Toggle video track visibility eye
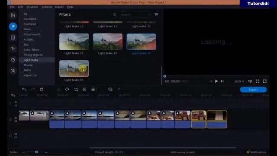Screen dimensions: 277x156 coord(16,118)
